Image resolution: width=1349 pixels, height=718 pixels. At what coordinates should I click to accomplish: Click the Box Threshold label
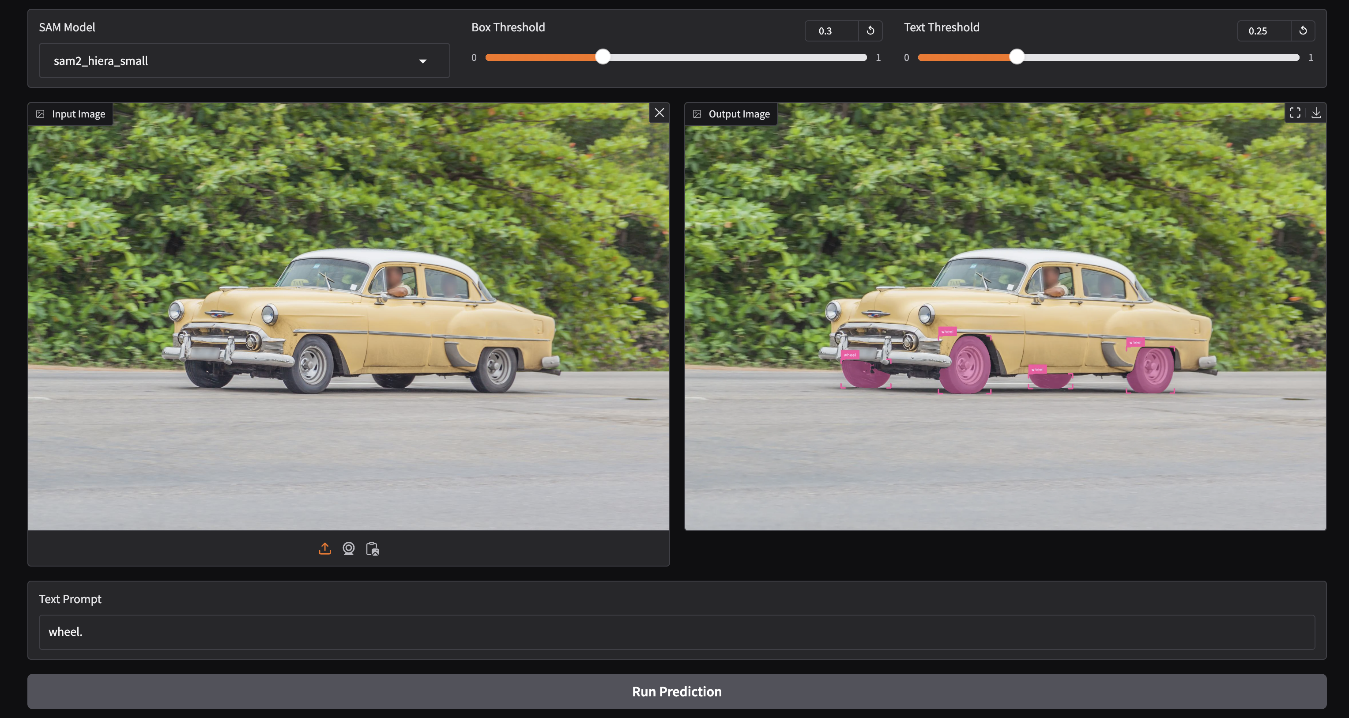508,27
